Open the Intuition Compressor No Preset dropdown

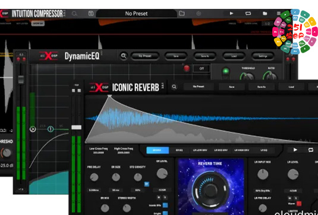(136, 14)
